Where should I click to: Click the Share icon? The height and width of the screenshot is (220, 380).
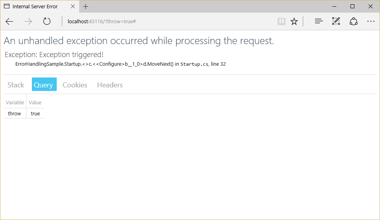(x=353, y=22)
